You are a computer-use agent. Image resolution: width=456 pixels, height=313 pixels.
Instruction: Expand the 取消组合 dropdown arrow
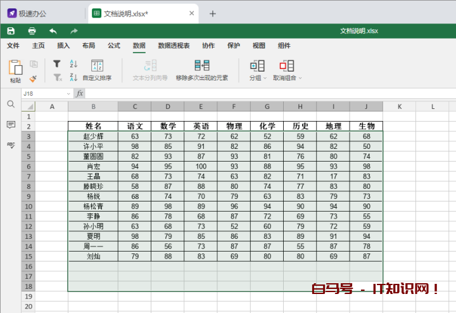tap(300, 78)
